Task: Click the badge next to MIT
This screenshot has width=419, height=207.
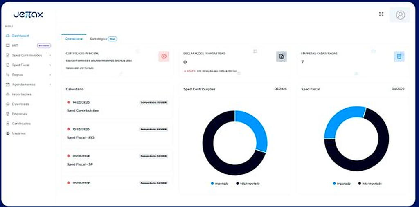Action: pyautogui.click(x=44, y=45)
